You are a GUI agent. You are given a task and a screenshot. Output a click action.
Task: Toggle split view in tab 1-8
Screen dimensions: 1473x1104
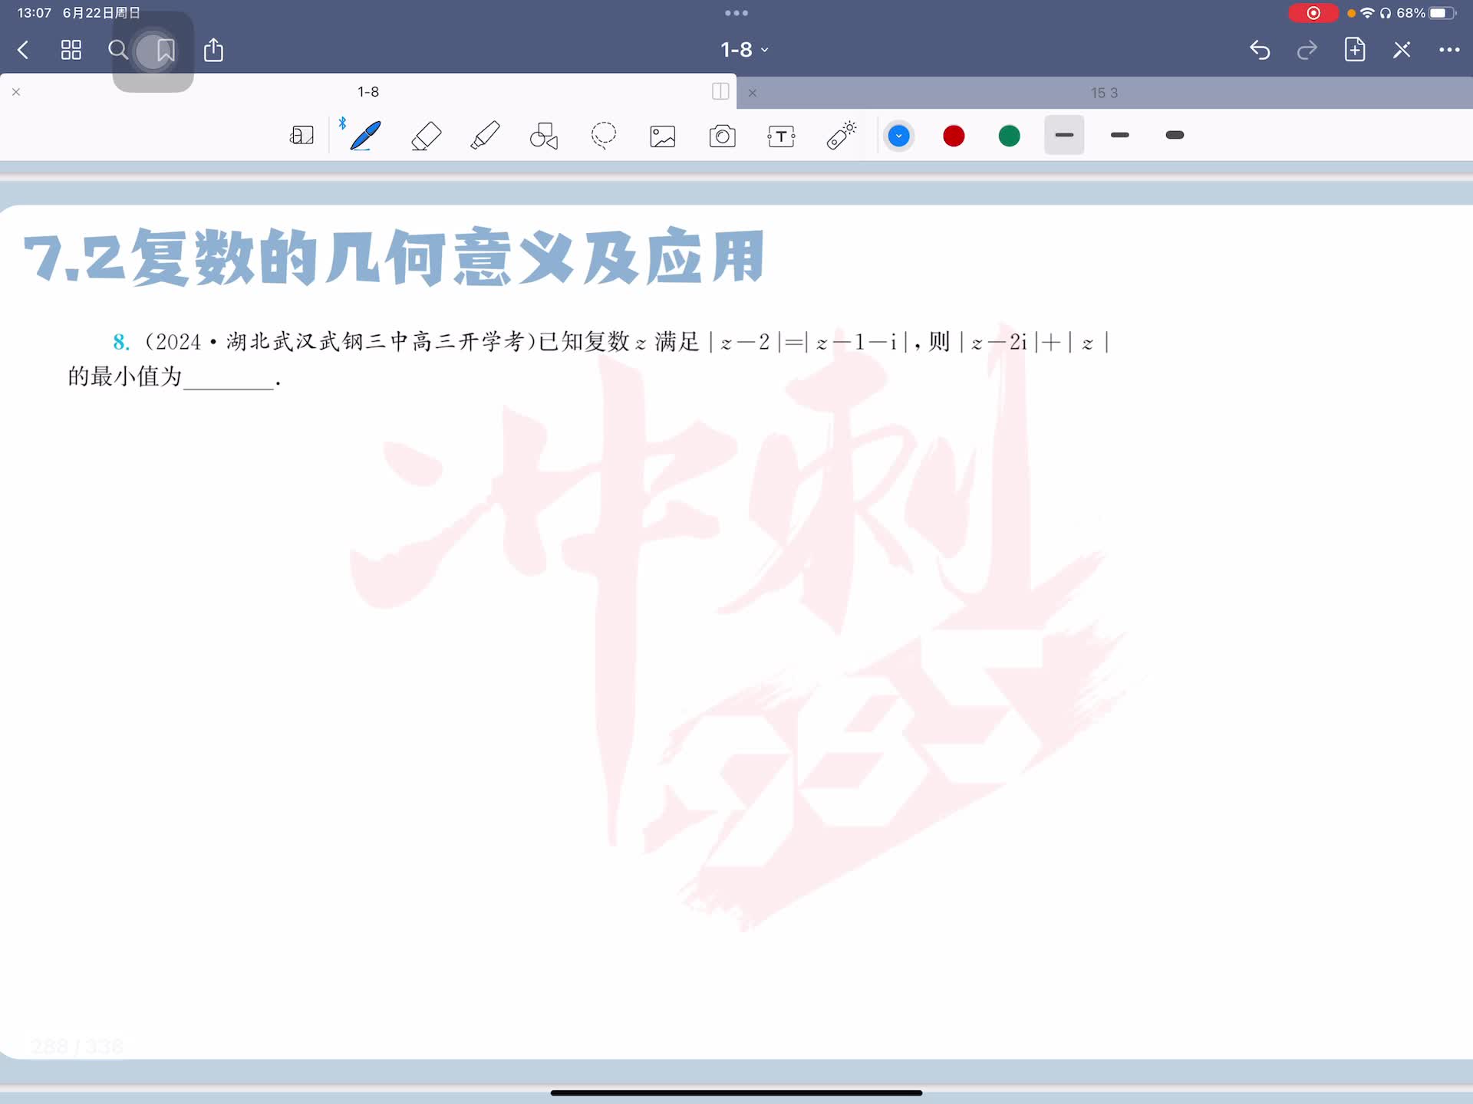coord(720,92)
